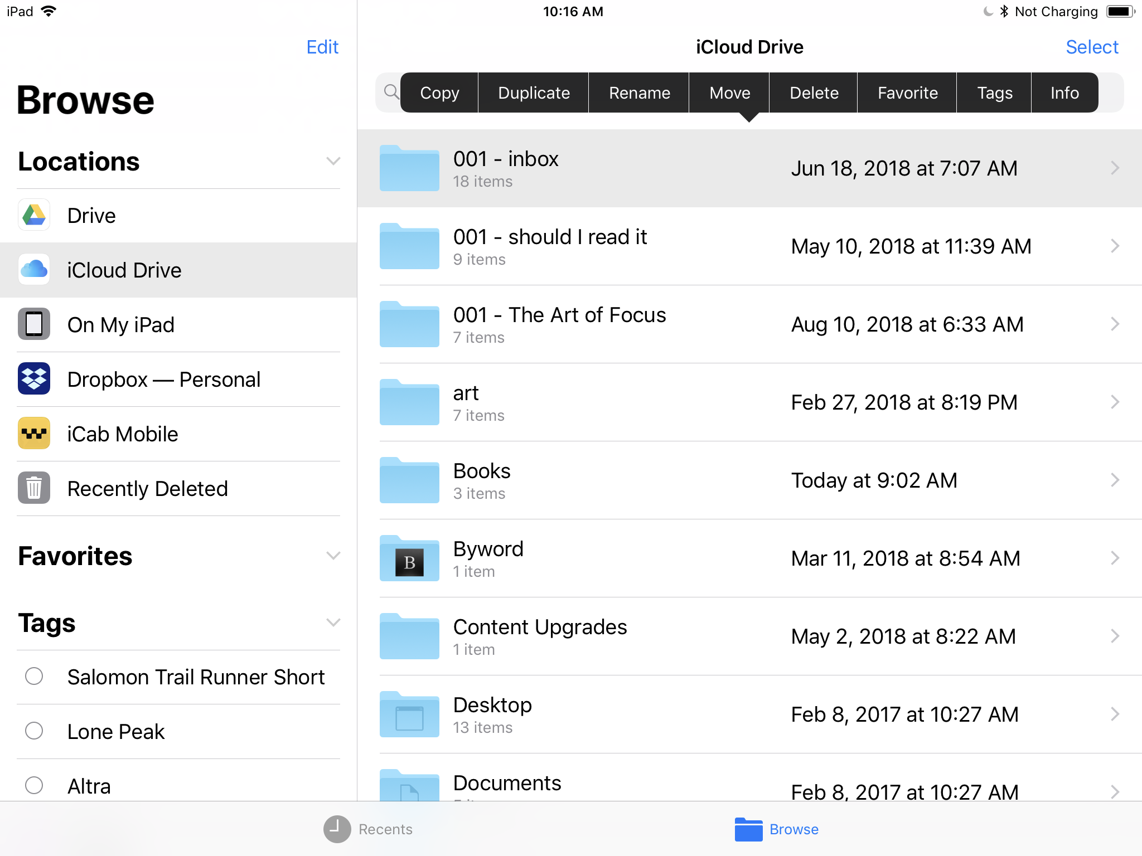Open Dropbox Personal location icon
The width and height of the screenshot is (1142, 856).
point(34,379)
